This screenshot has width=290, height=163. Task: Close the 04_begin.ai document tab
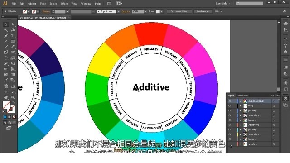69,18
